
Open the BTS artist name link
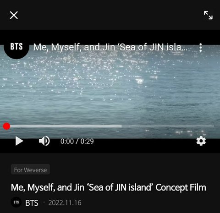coord(32,203)
